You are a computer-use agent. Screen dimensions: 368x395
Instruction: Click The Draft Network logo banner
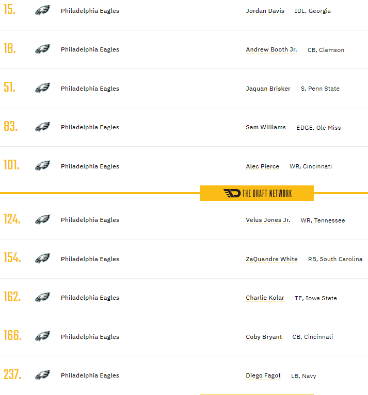pyautogui.click(x=257, y=193)
